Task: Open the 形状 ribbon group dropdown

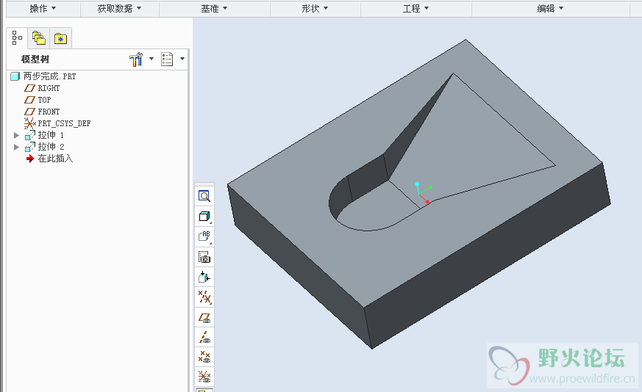Action: coord(315,9)
